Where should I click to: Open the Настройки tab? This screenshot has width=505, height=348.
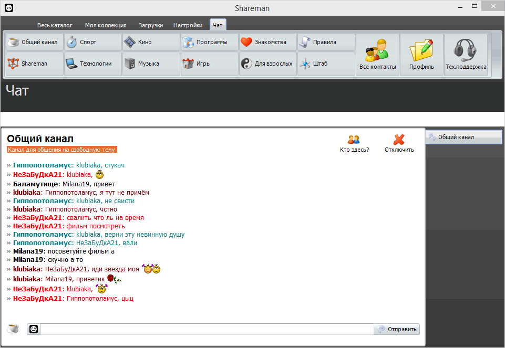[x=188, y=25]
